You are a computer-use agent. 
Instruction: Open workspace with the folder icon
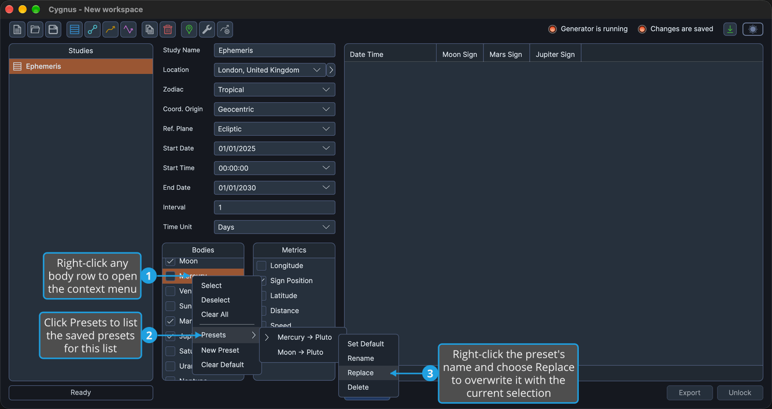pyautogui.click(x=35, y=29)
